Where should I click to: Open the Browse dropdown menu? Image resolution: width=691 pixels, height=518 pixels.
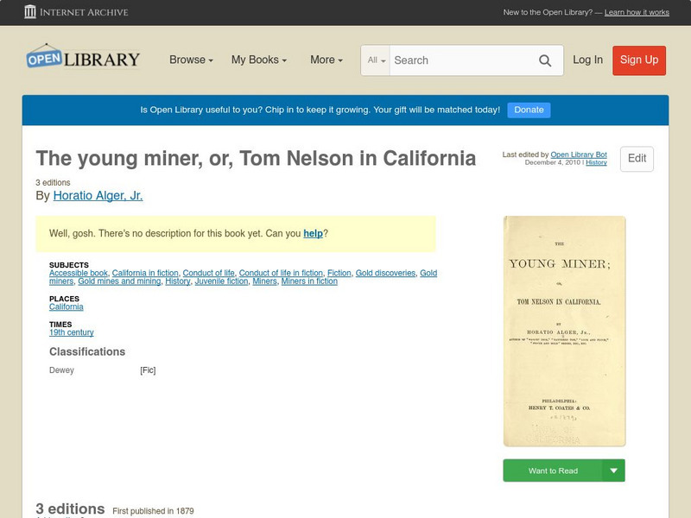coord(192,60)
